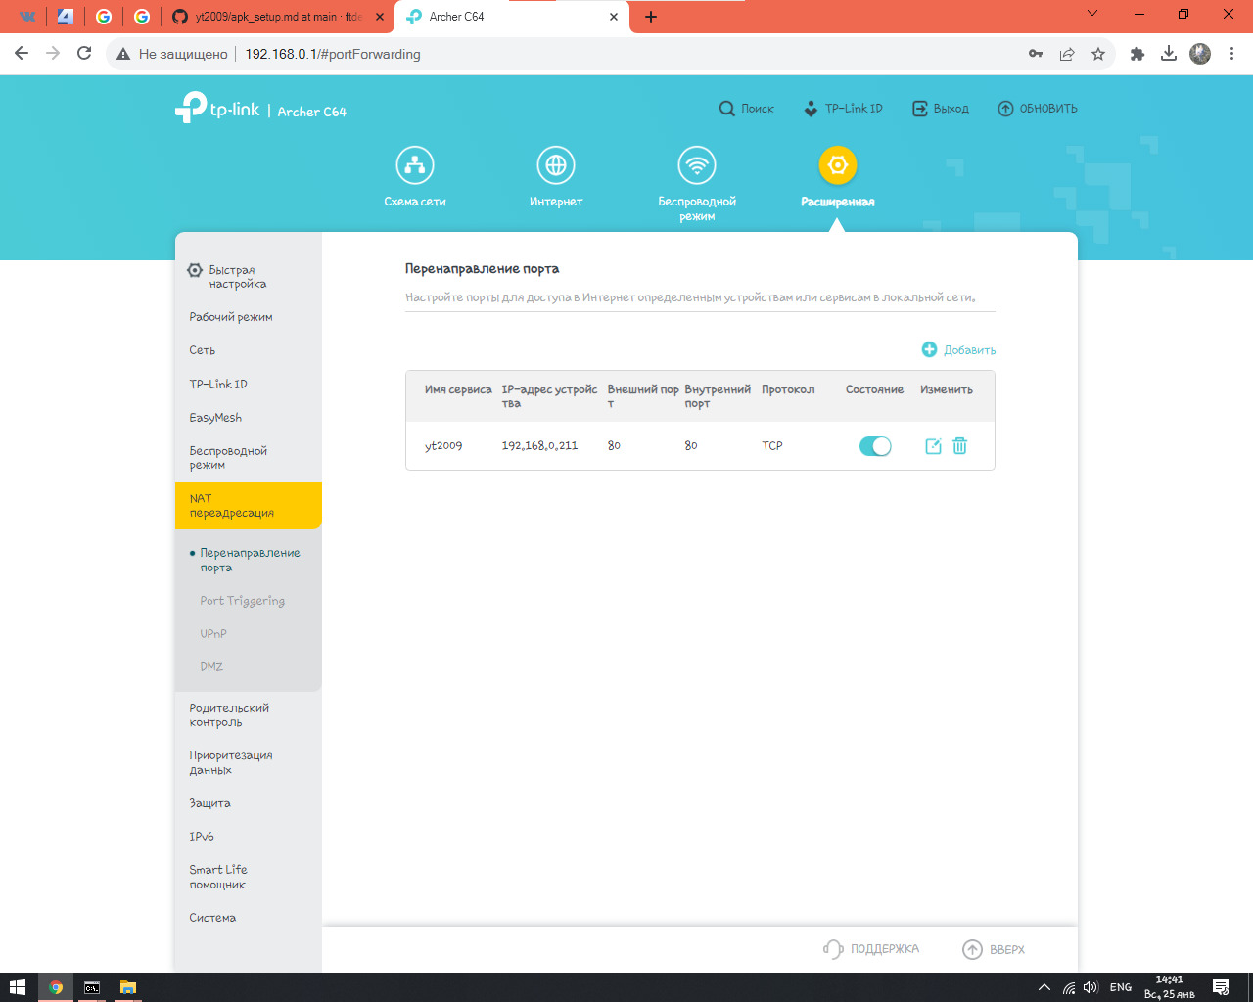Click the search (Поиск) magnifier icon
Image resolution: width=1253 pixels, height=1002 pixels.
tap(726, 109)
